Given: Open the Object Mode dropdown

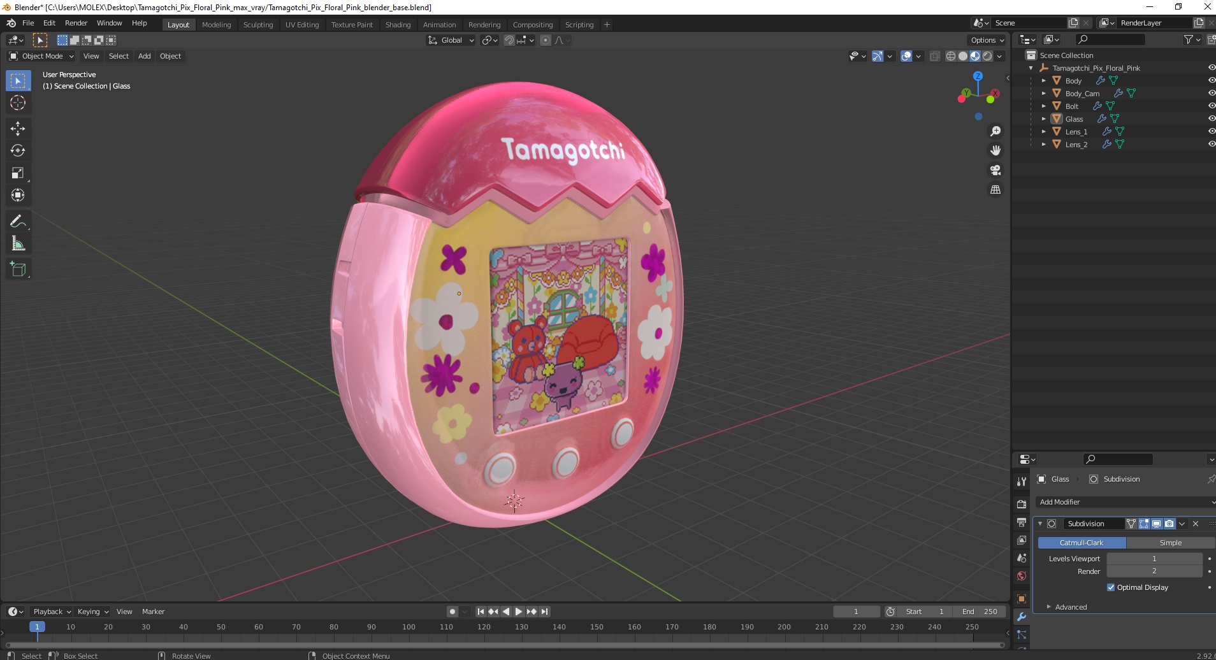Looking at the screenshot, I should tap(41, 56).
